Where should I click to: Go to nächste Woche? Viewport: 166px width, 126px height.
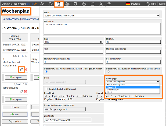click(30, 19)
